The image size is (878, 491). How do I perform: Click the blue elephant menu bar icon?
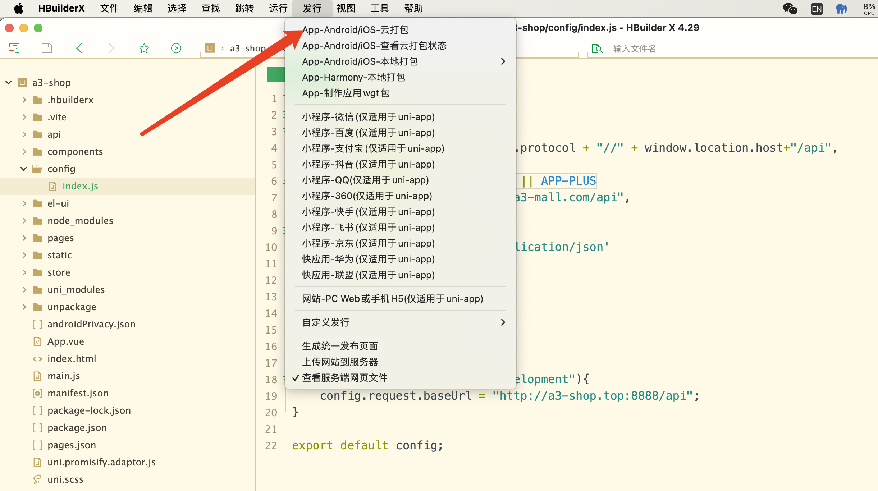click(841, 8)
